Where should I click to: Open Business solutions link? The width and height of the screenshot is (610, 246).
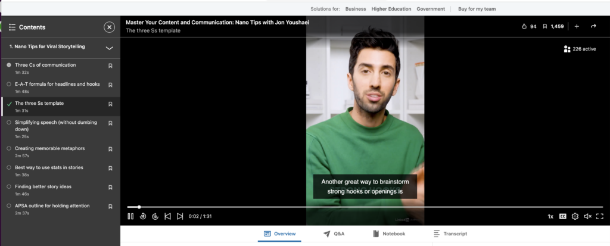pyautogui.click(x=356, y=9)
